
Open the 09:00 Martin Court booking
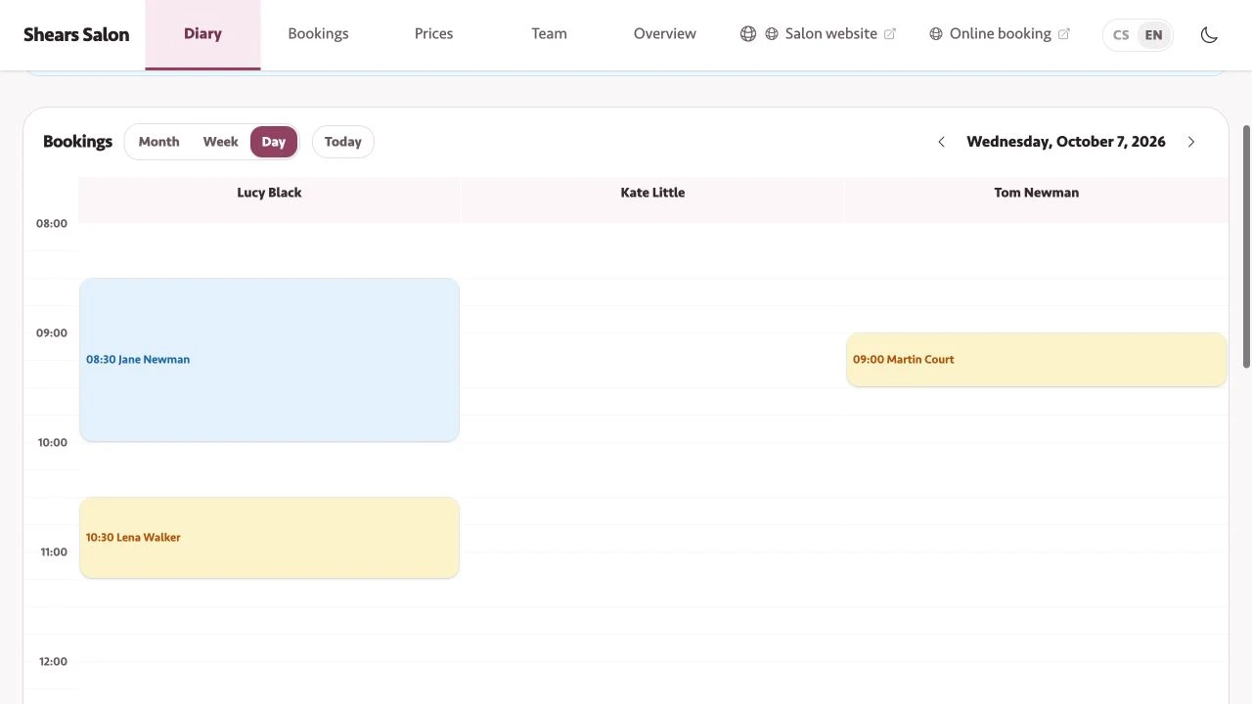[x=1036, y=360]
